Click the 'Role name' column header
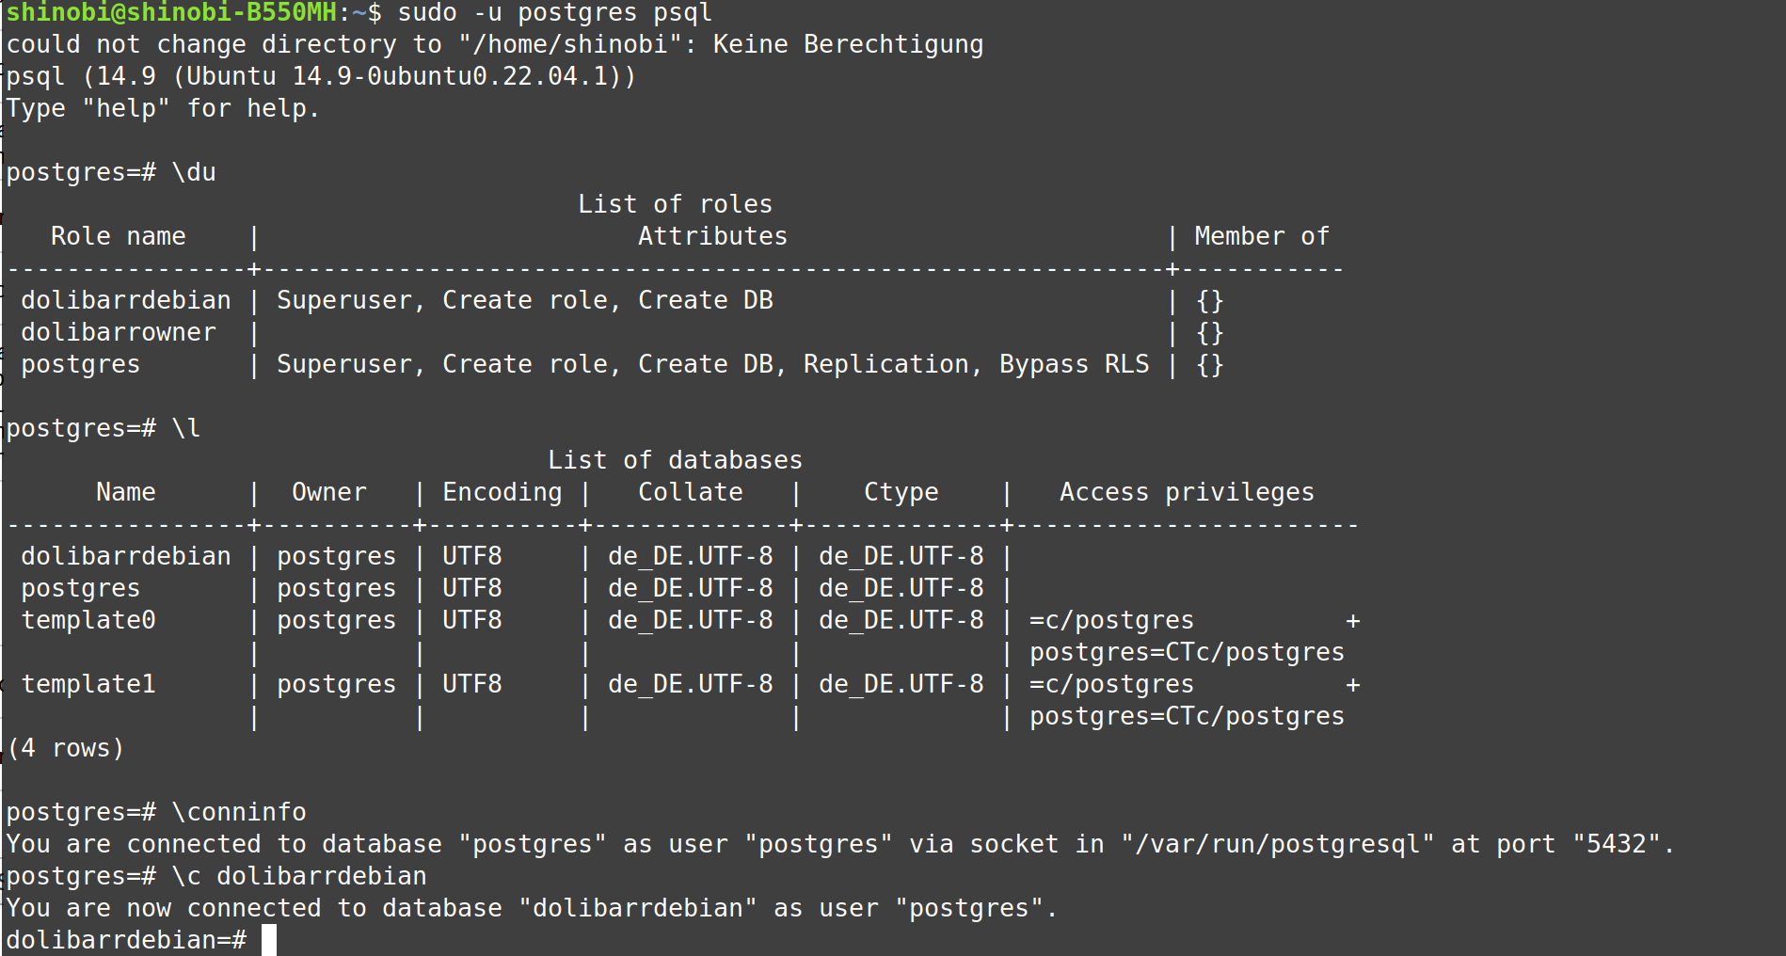 119,236
